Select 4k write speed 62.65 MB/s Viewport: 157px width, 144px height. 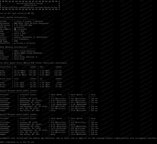tap(20, 73)
